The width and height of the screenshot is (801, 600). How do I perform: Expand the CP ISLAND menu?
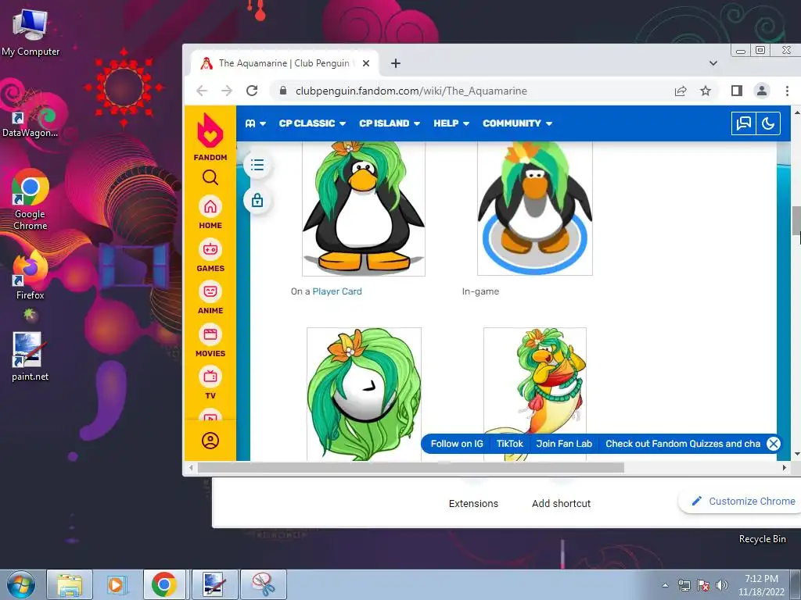pyautogui.click(x=390, y=123)
